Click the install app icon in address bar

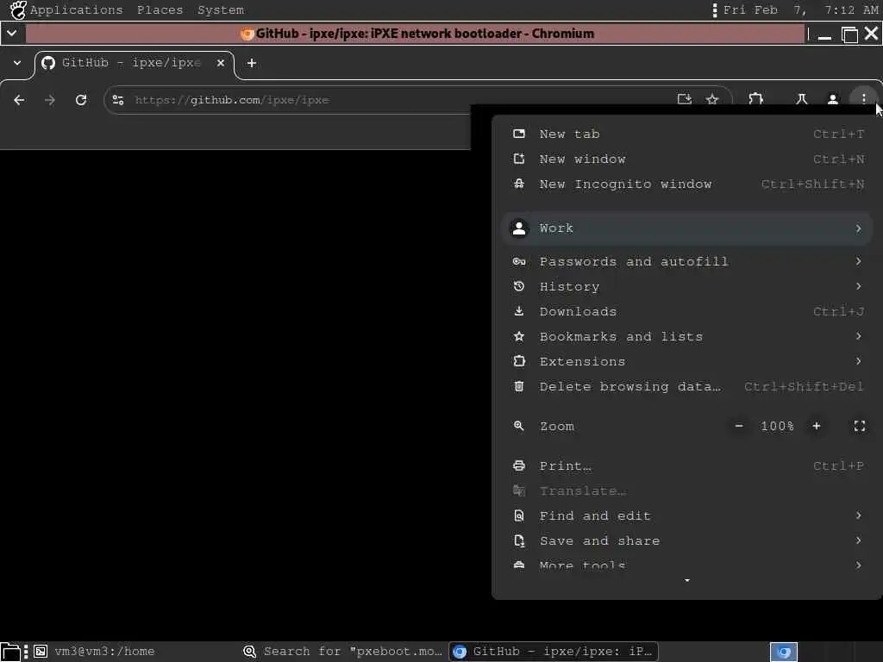pyautogui.click(x=684, y=100)
